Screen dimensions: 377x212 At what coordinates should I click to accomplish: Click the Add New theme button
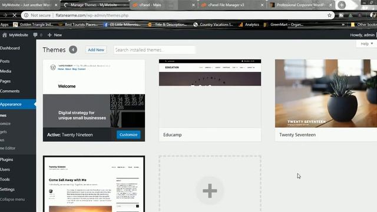coord(96,50)
